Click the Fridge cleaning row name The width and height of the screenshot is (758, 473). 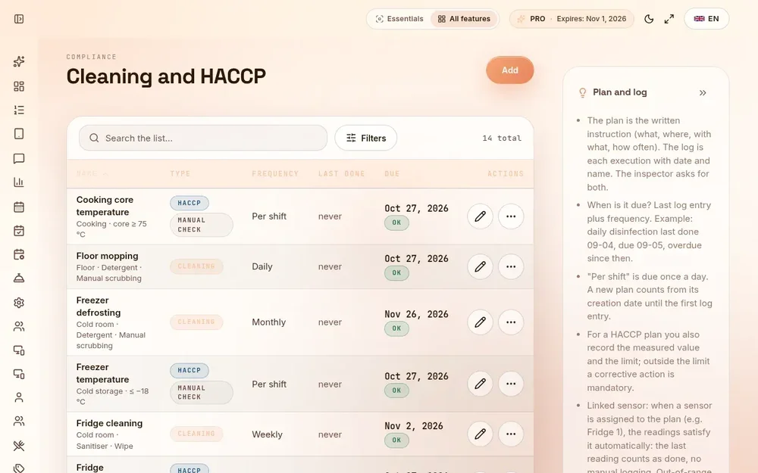coord(109,423)
